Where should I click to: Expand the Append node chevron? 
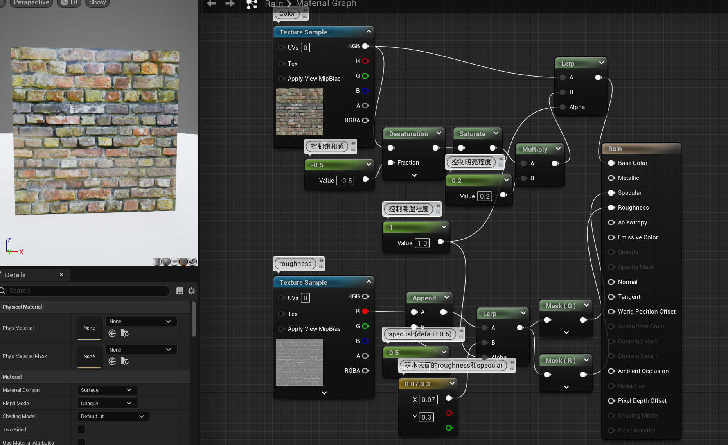tap(447, 298)
